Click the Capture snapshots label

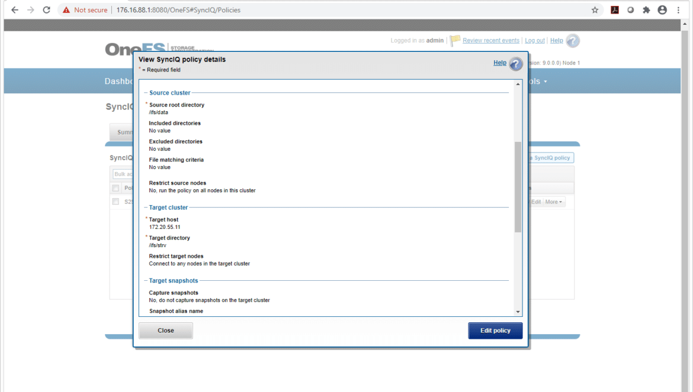coord(174,293)
